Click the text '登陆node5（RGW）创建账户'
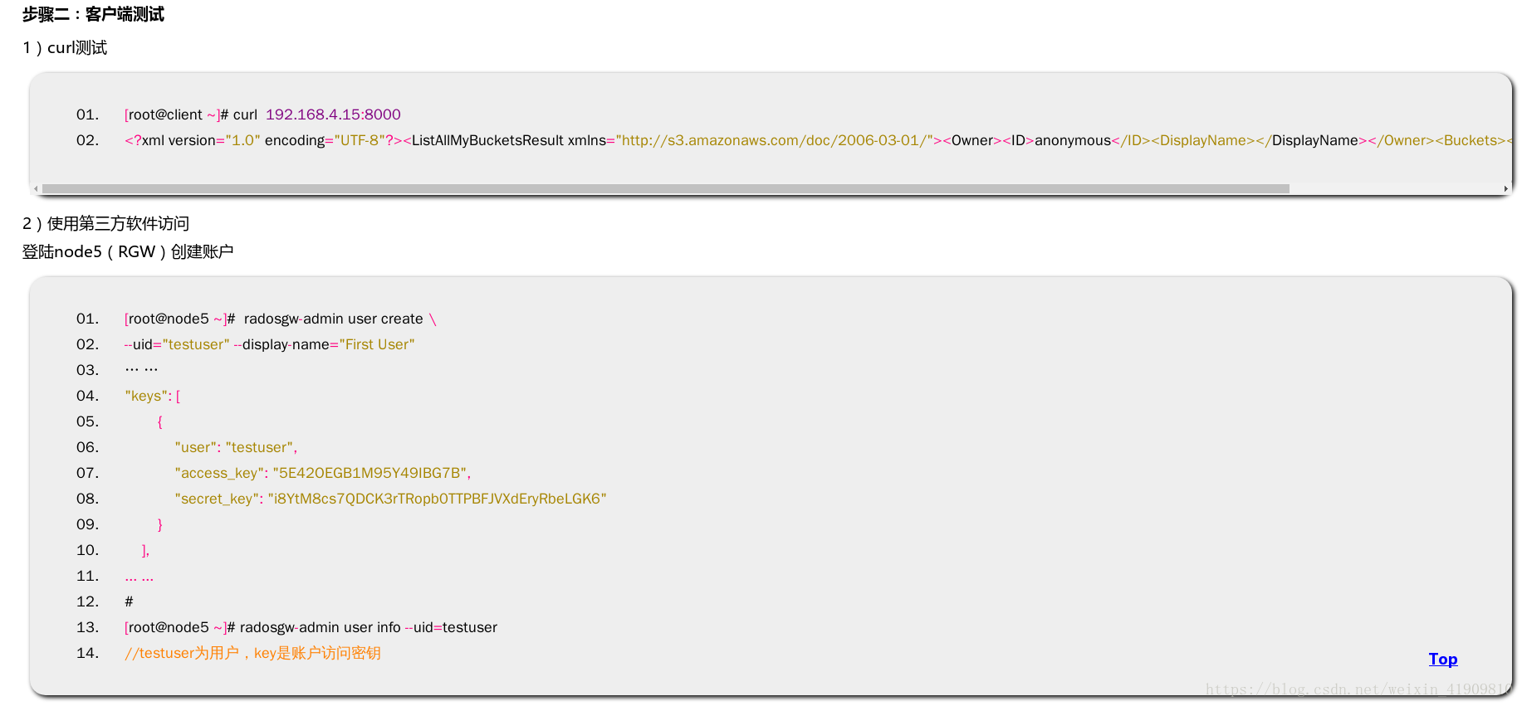This screenshot has height=706, width=1522. click(x=127, y=251)
